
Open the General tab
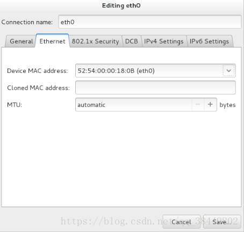pyautogui.click(x=21, y=42)
